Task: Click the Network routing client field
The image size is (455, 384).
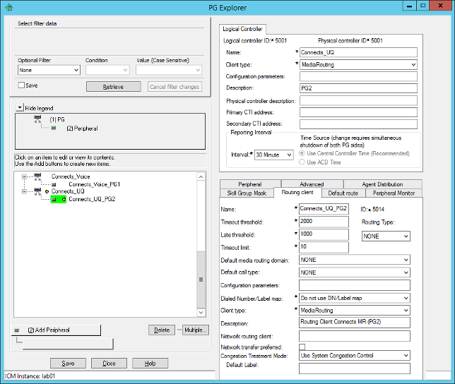Action: point(355,336)
